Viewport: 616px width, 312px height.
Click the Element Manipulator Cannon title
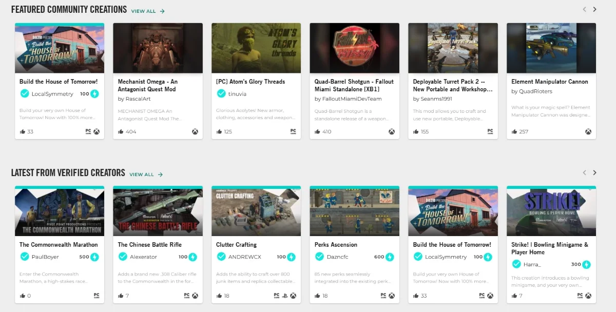coord(550,82)
